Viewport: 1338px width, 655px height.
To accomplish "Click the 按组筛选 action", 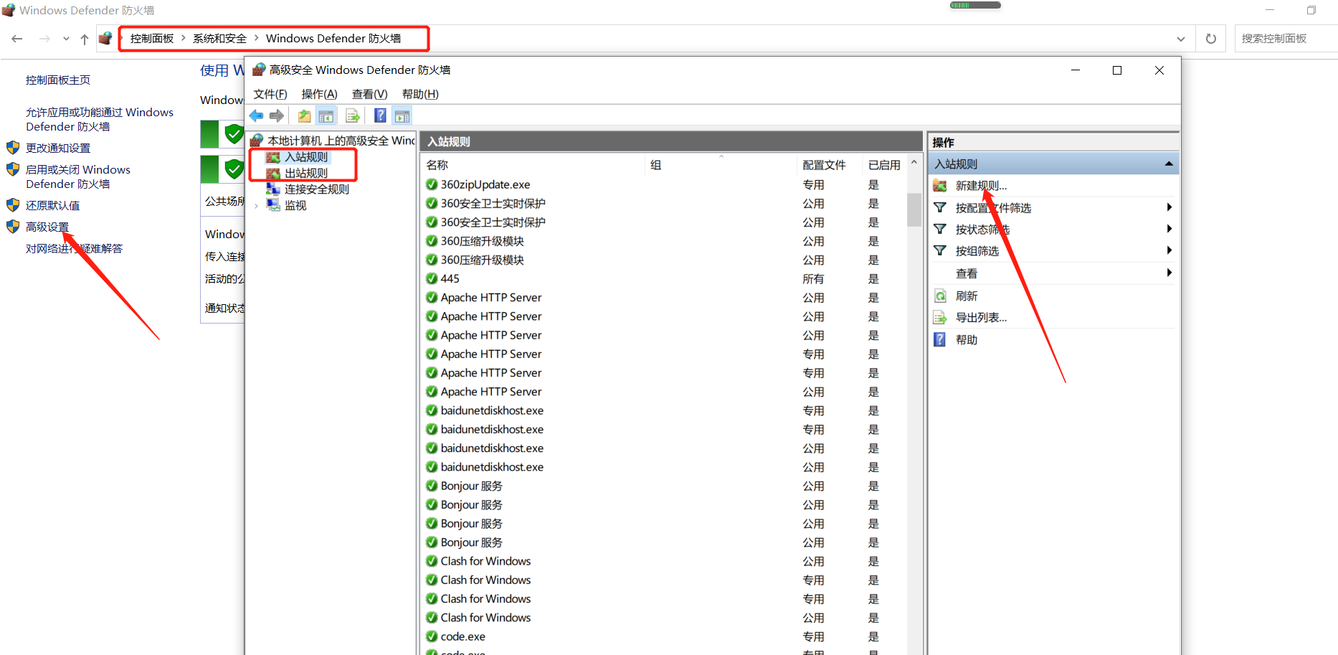I will 977,251.
